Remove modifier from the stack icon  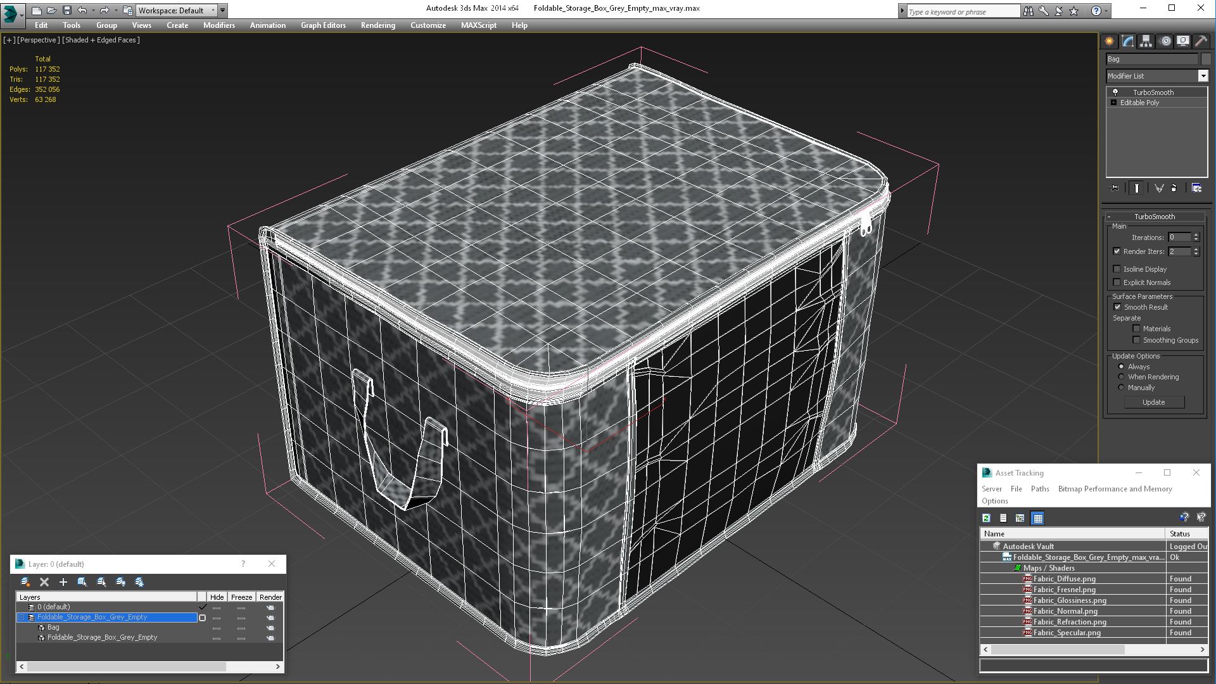pyautogui.click(x=1174, y=188)
